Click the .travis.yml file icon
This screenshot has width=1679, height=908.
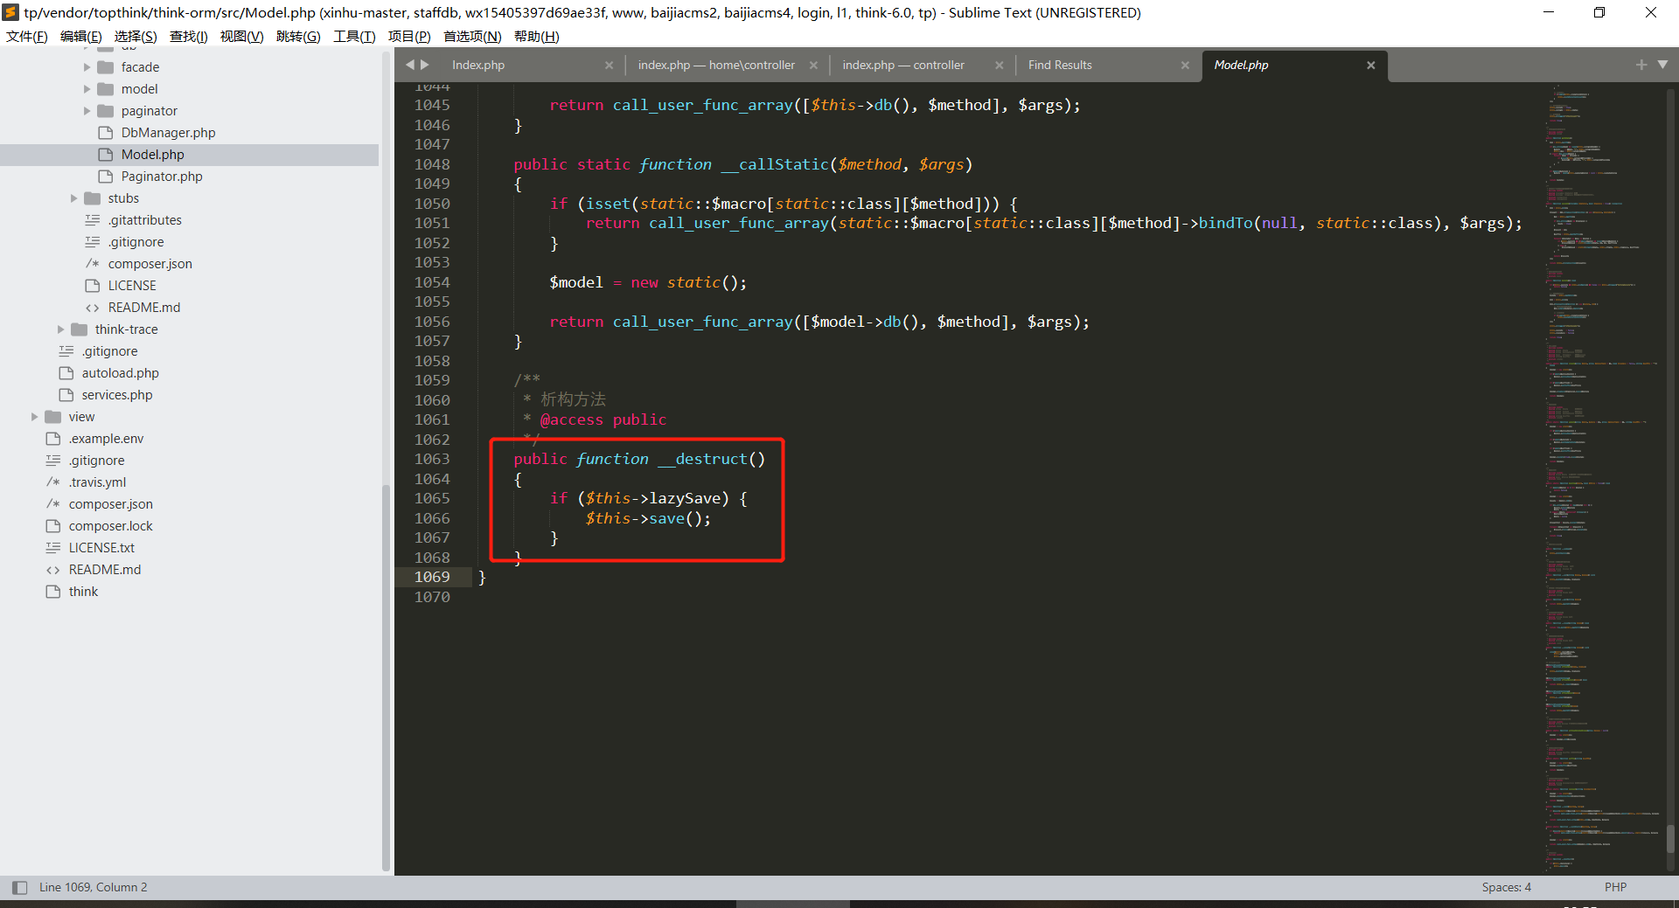click(53, 482)
